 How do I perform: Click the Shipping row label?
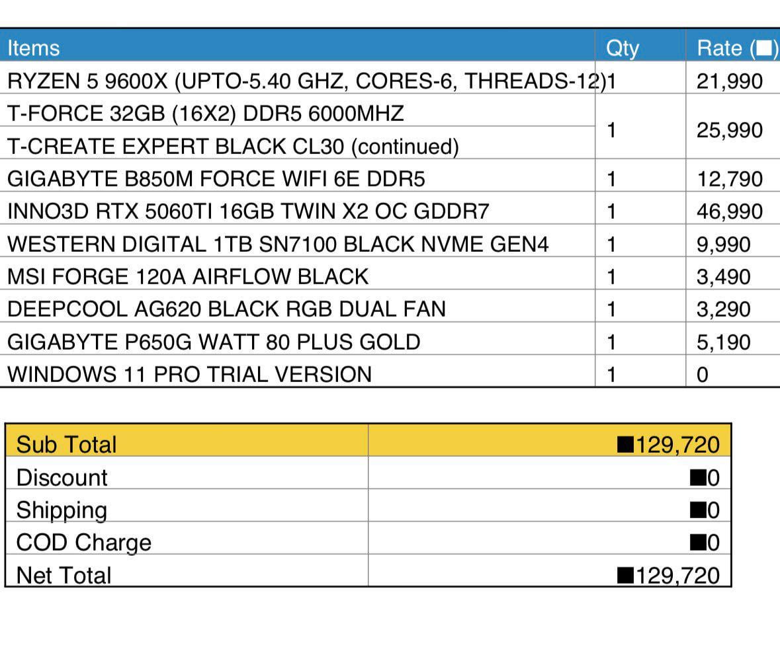coord(62,510)
